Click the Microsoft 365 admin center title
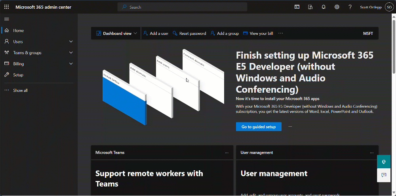This screenshot has height=196, width=396. coord(44,7)
